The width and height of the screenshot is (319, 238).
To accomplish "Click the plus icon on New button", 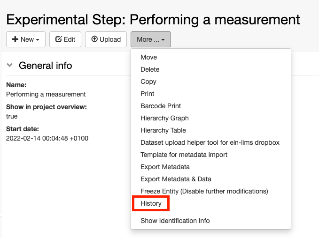I will 15,39.
